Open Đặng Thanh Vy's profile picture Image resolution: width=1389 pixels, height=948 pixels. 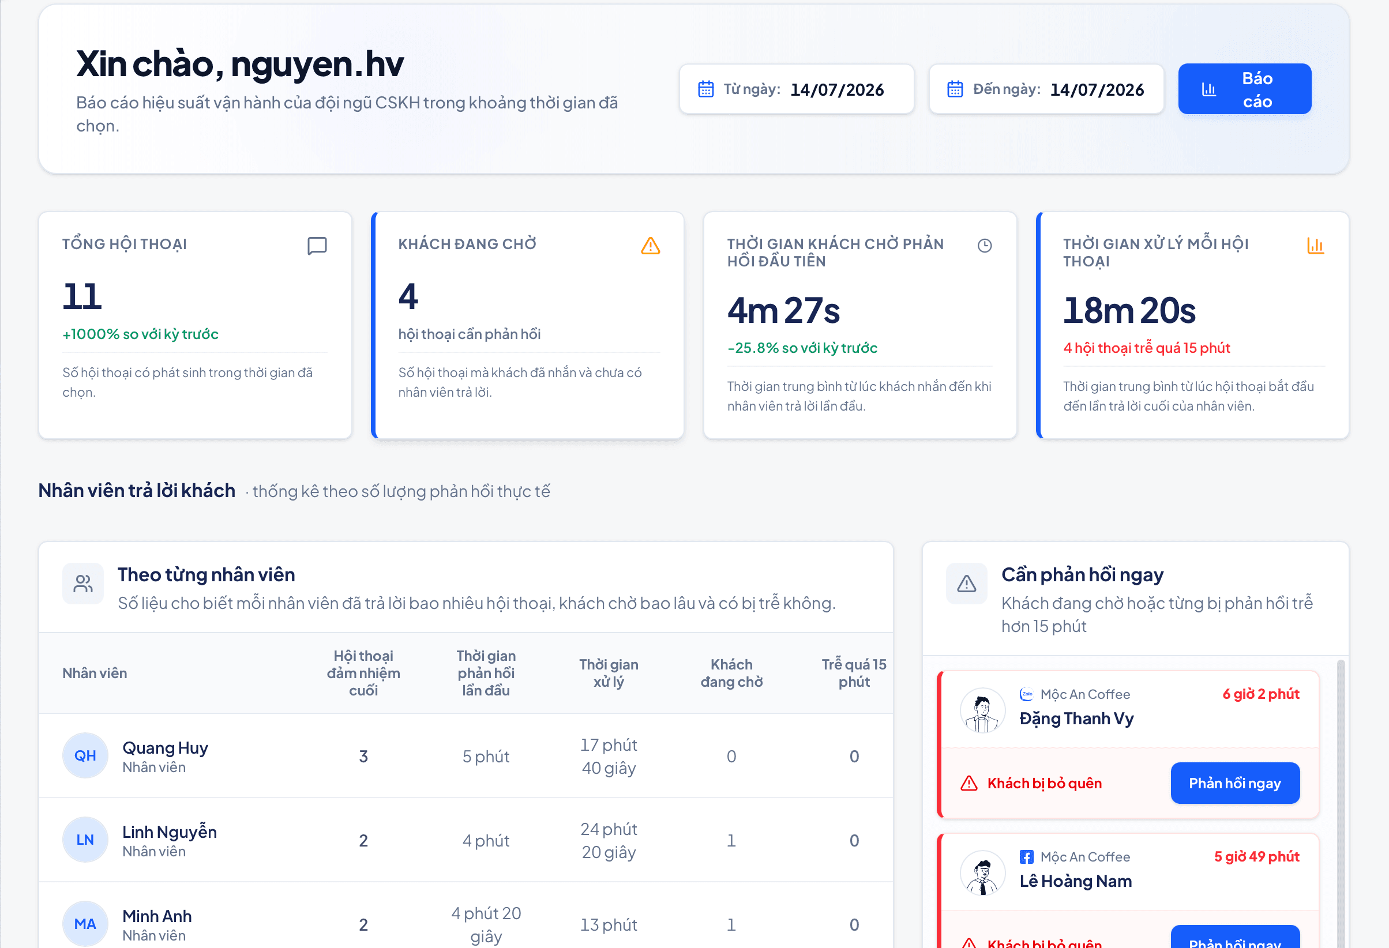coord(982,710)
